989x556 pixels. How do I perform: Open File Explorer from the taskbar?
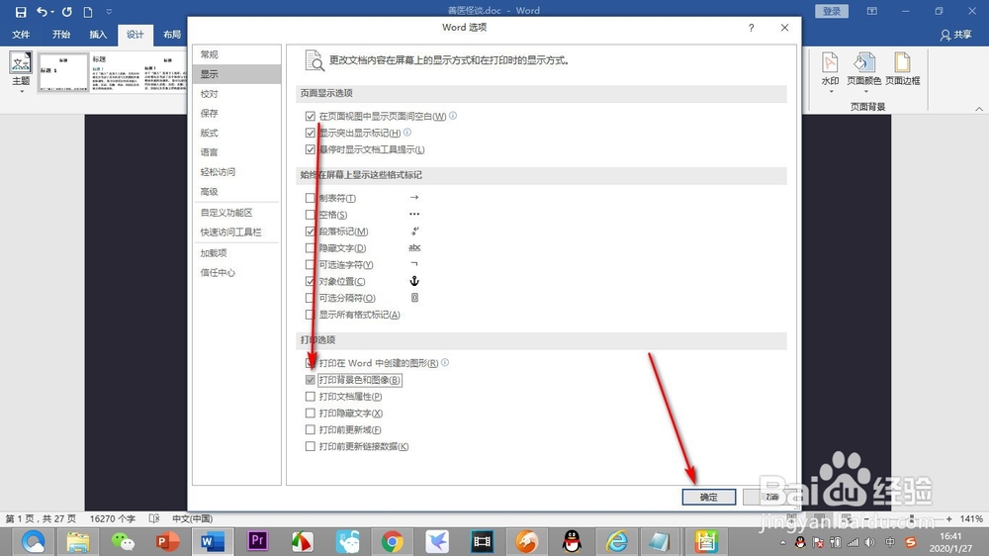pos(78,541)
